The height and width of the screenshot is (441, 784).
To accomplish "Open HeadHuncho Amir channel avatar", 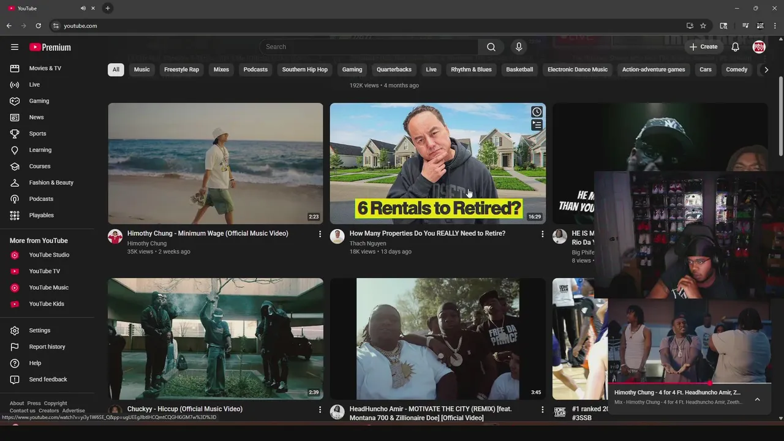I will (337, 412).
